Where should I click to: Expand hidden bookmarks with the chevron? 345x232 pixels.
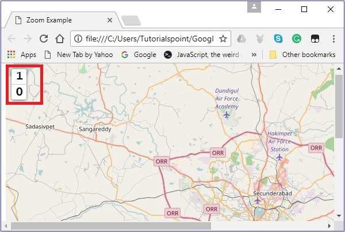coord(254,55)
